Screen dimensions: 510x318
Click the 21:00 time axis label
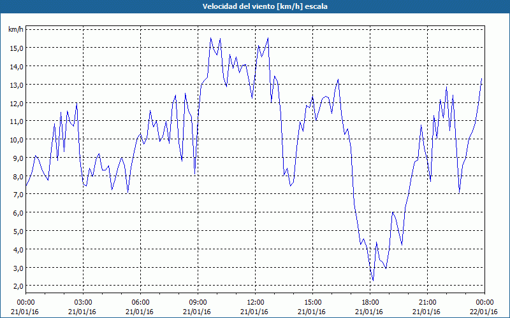point(427,303)
